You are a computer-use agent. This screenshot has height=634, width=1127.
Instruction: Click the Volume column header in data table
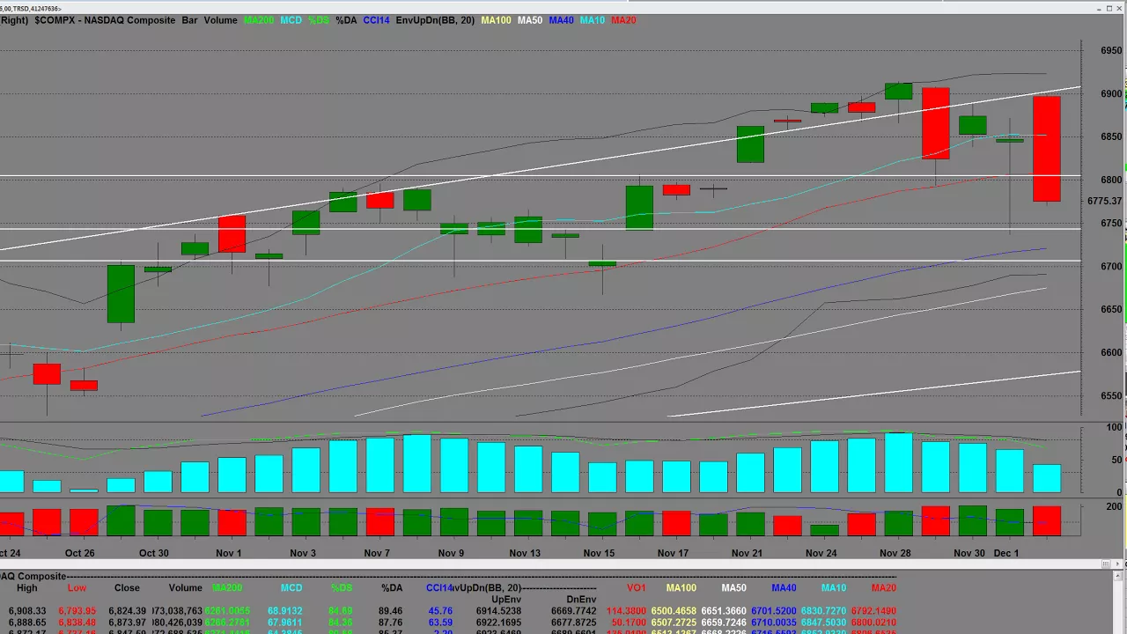click(186, 588)
